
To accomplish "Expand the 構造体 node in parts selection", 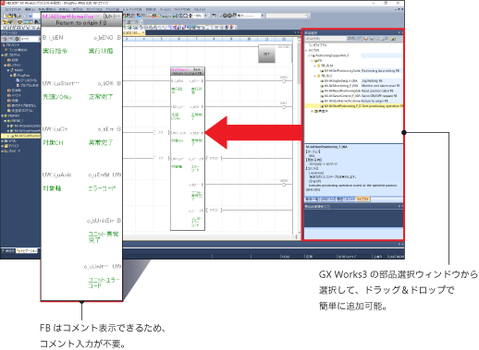I will 312,111.
